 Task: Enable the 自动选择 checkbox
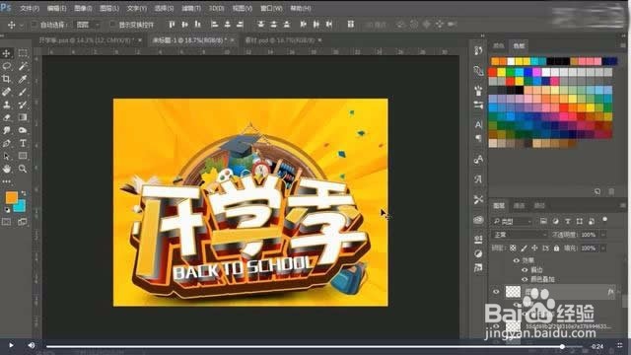point(34,25)
